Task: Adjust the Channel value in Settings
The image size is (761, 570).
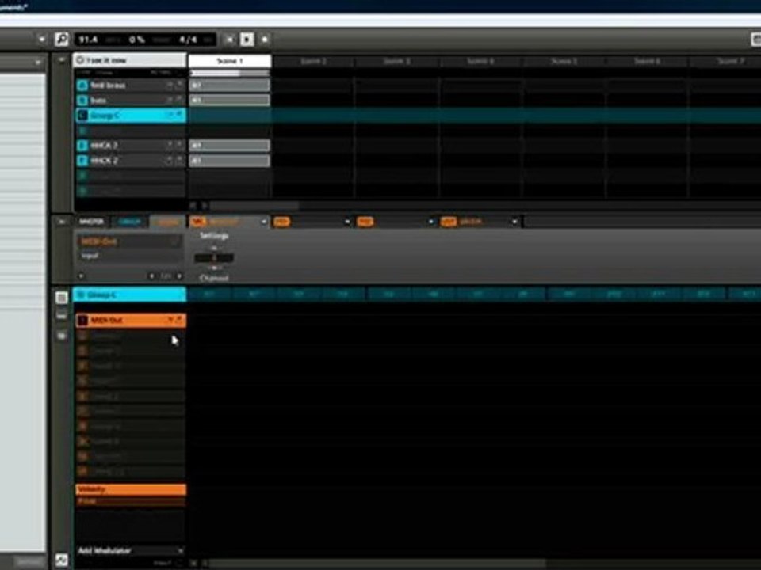Action: pyautogui.click(x=214, y=258)
